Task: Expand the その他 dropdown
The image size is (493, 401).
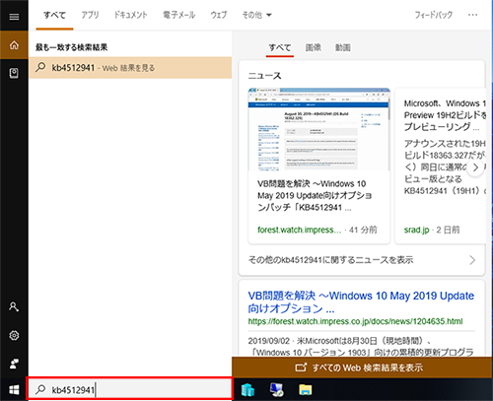Action: (x=256, y=15)
